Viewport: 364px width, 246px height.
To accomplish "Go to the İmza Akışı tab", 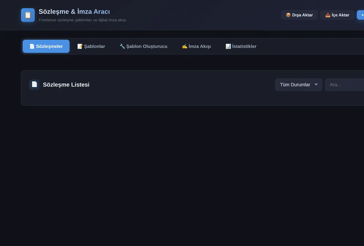I will pyautogui.click(x=197, y=46).
